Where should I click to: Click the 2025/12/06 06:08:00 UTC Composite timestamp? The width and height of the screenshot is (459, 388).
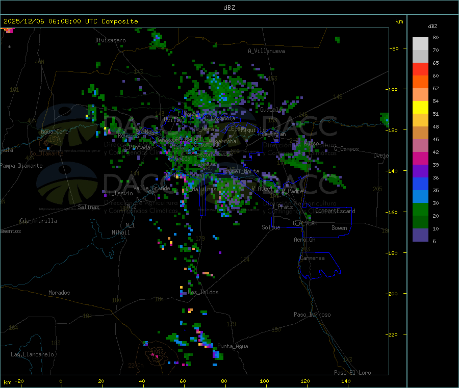pos(70,21)
